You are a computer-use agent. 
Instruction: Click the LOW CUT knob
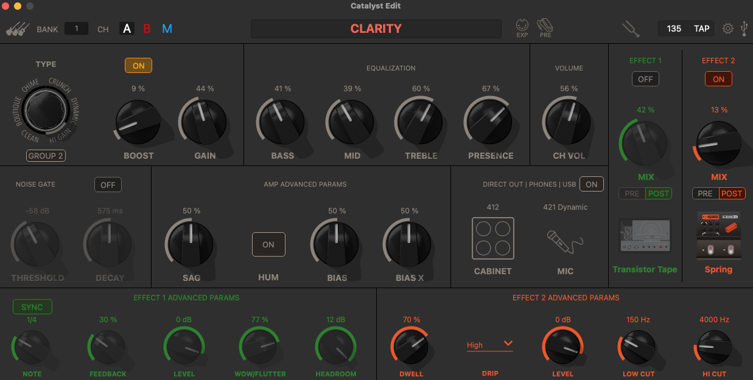coord(639,347)
